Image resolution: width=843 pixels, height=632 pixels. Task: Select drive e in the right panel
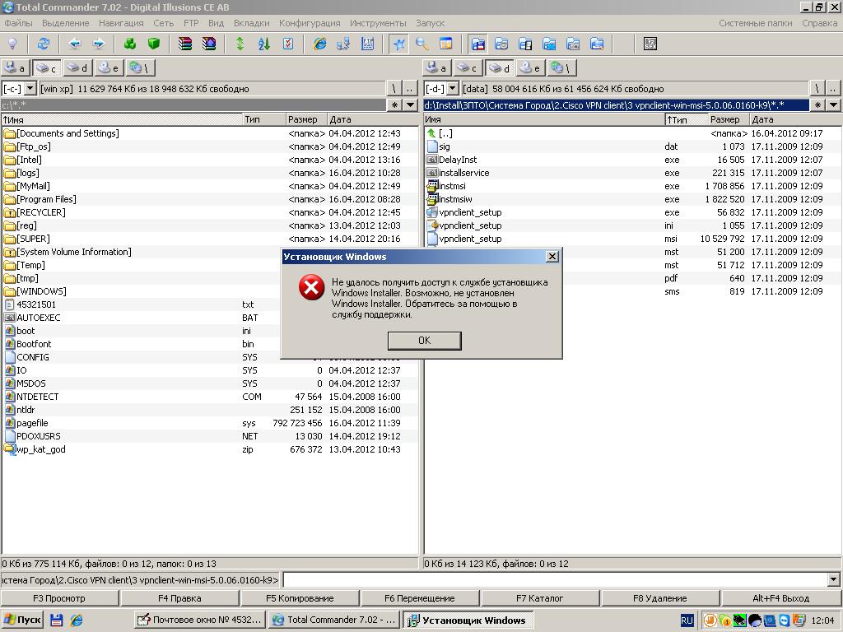click(531, 68)
